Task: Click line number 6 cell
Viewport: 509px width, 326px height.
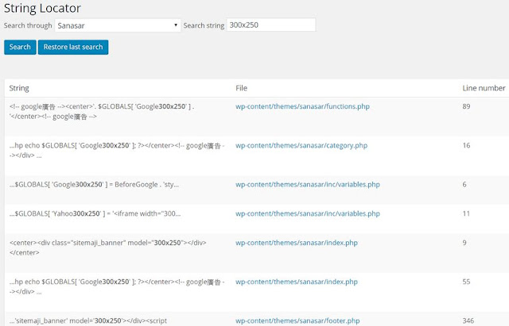Action: pyautogui.click(x=464, y=184)
